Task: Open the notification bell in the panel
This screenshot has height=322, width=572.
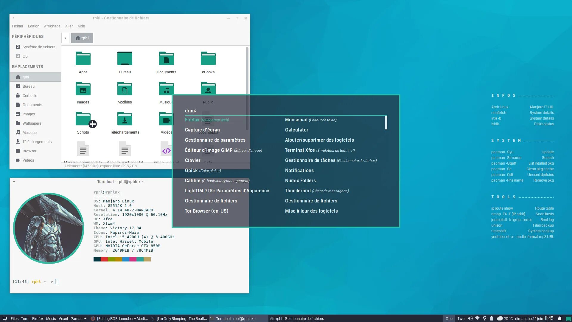Action: coord(560,318)
